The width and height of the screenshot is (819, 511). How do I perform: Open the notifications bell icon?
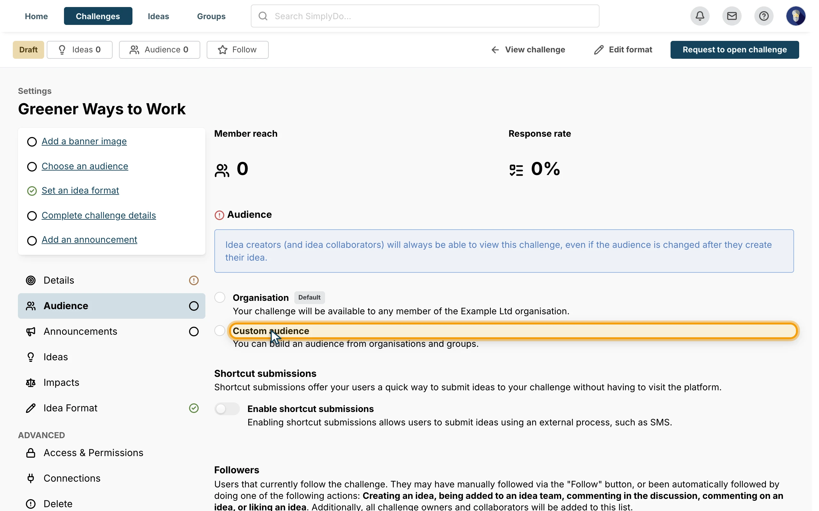pyautogui.click(x=700, y=16)
